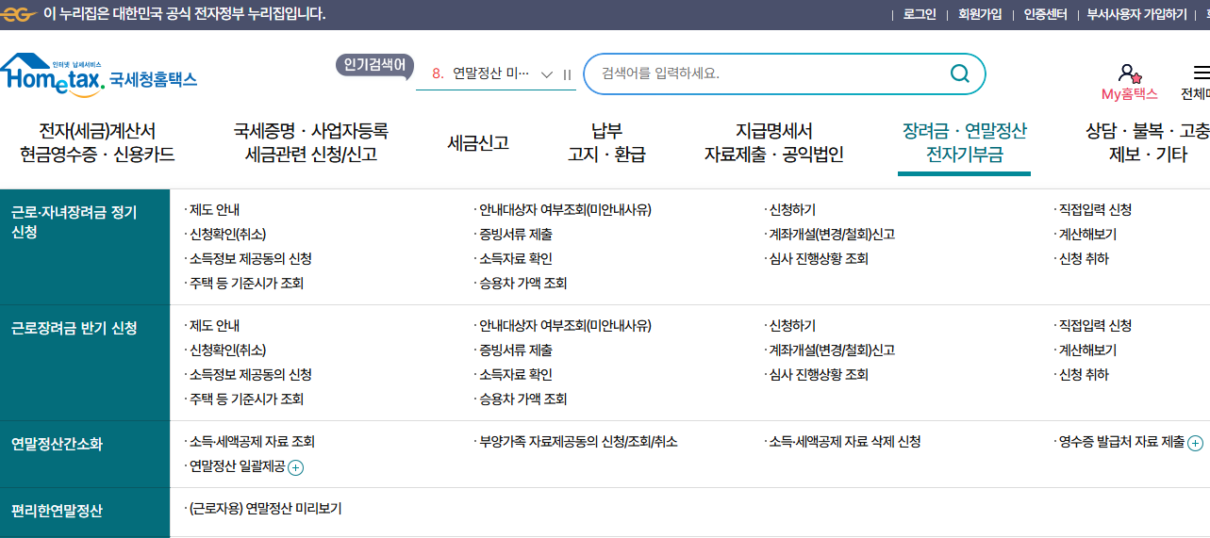Open 증빙서류 제출 under 정기 신청

point(515,235)
